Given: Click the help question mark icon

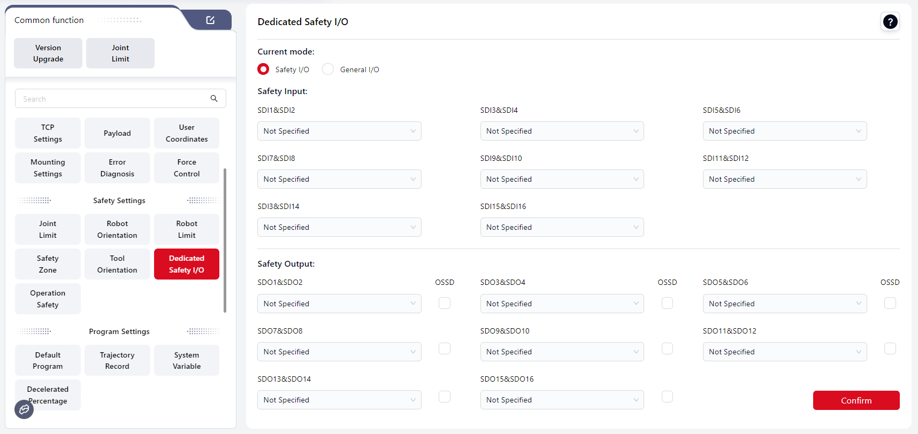Looking at the screenshot, I should (890, 22).
